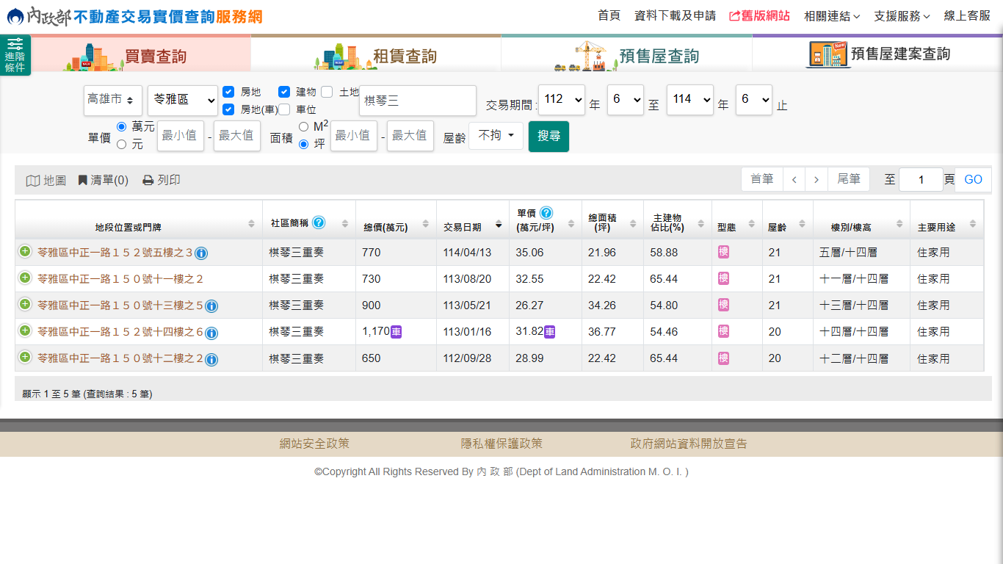Viewport: 1003px width, 564px height.
Task: Go to 首頁 in top navigation
Action: 609,15
